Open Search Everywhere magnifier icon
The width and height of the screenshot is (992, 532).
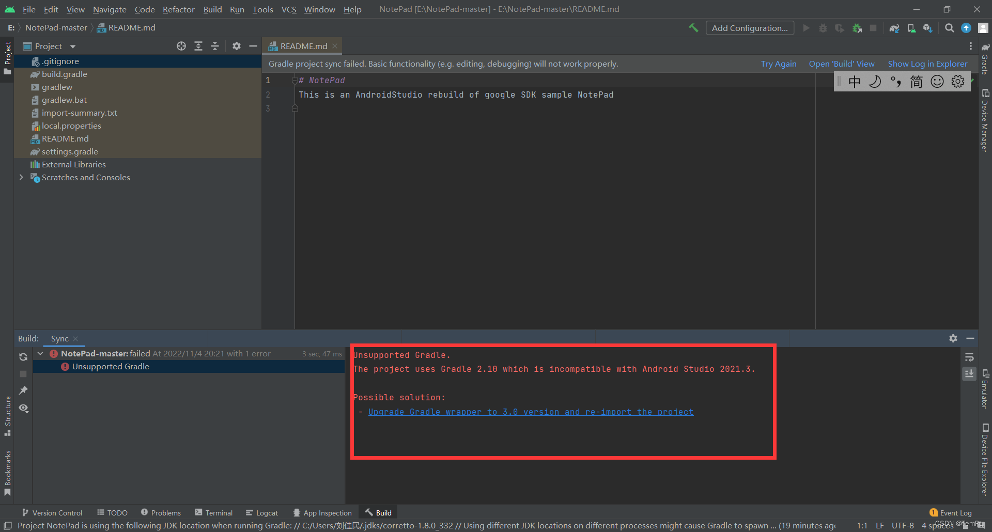point(949,28)
